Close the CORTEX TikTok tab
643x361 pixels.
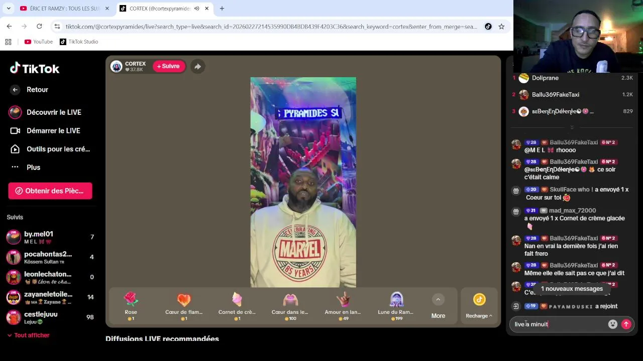[206, 9]
